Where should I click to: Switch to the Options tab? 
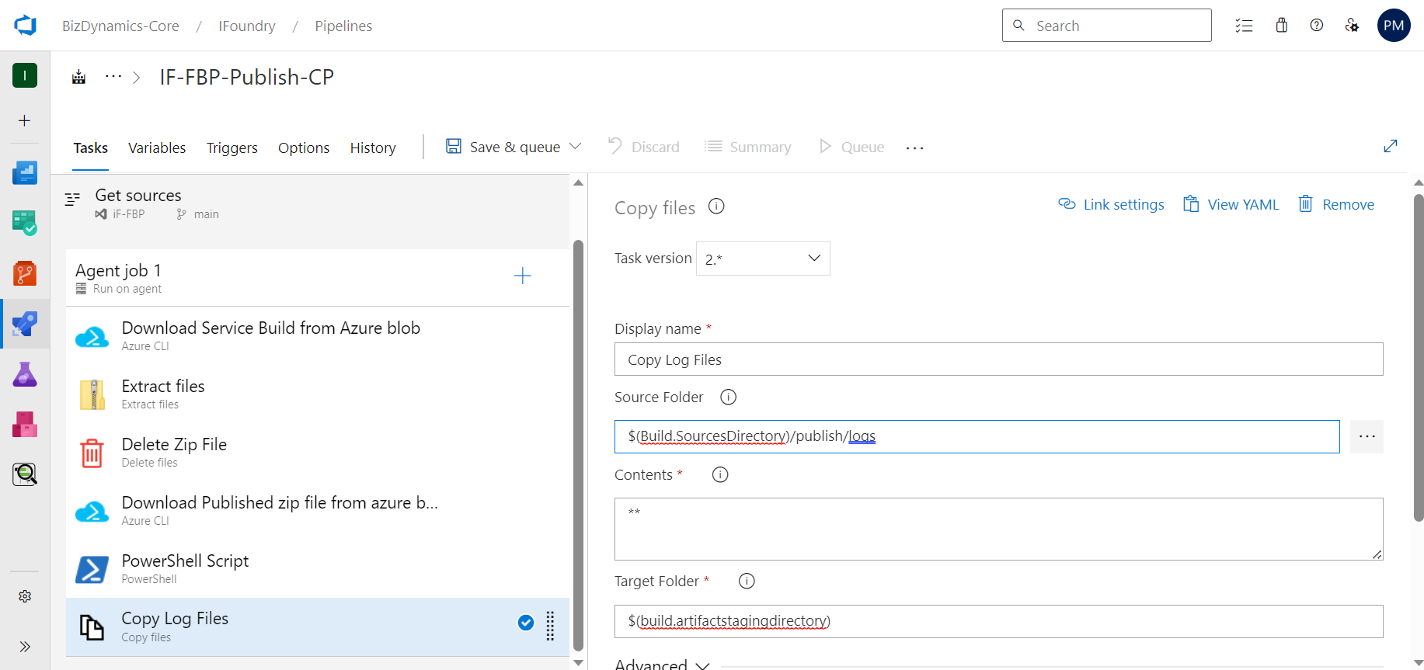[304, 148]
